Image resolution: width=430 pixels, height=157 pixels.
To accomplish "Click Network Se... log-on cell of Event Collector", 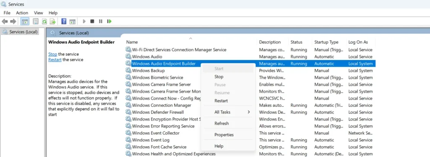I will coord(360,133).
